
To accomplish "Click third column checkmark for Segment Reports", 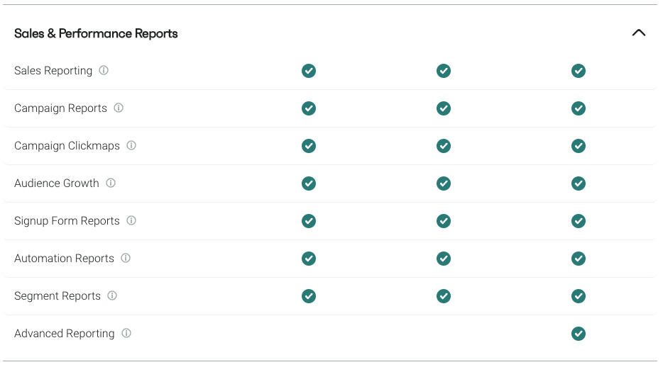I will [579, 295].
